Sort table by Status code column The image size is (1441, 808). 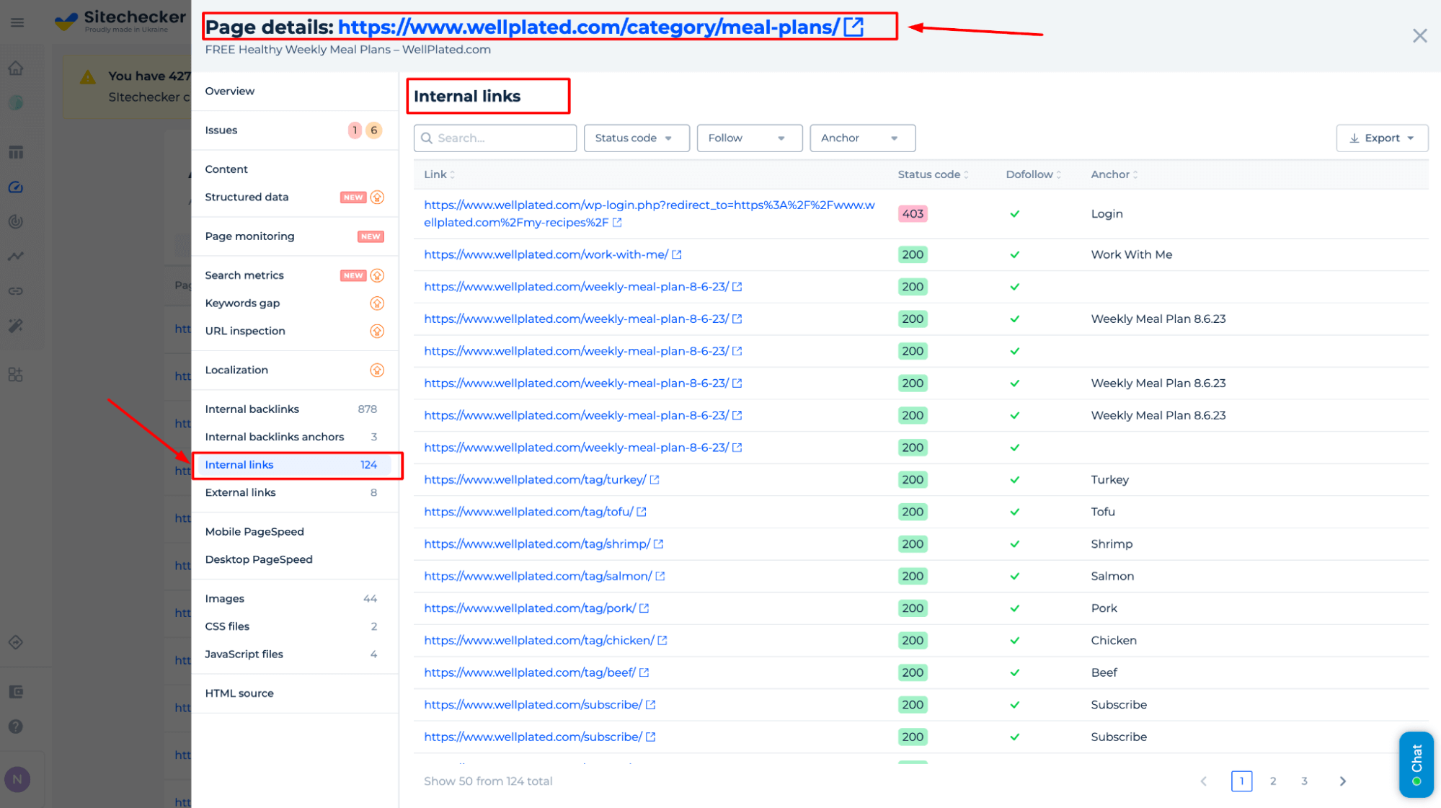(933, 174)
